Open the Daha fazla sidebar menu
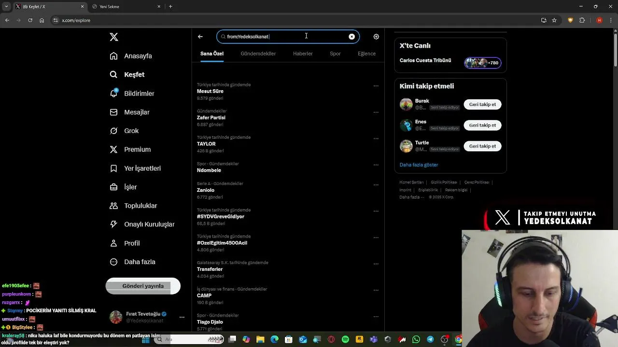618x347 pixels. 132,262
